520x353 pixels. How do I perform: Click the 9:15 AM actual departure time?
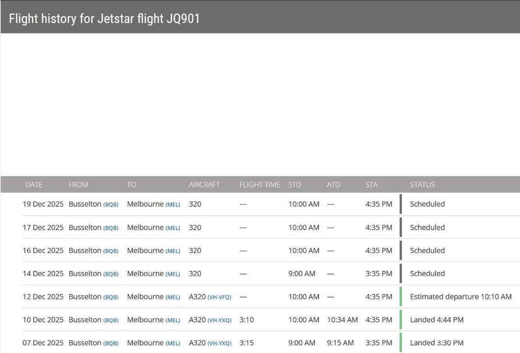(x=340, y=343)
